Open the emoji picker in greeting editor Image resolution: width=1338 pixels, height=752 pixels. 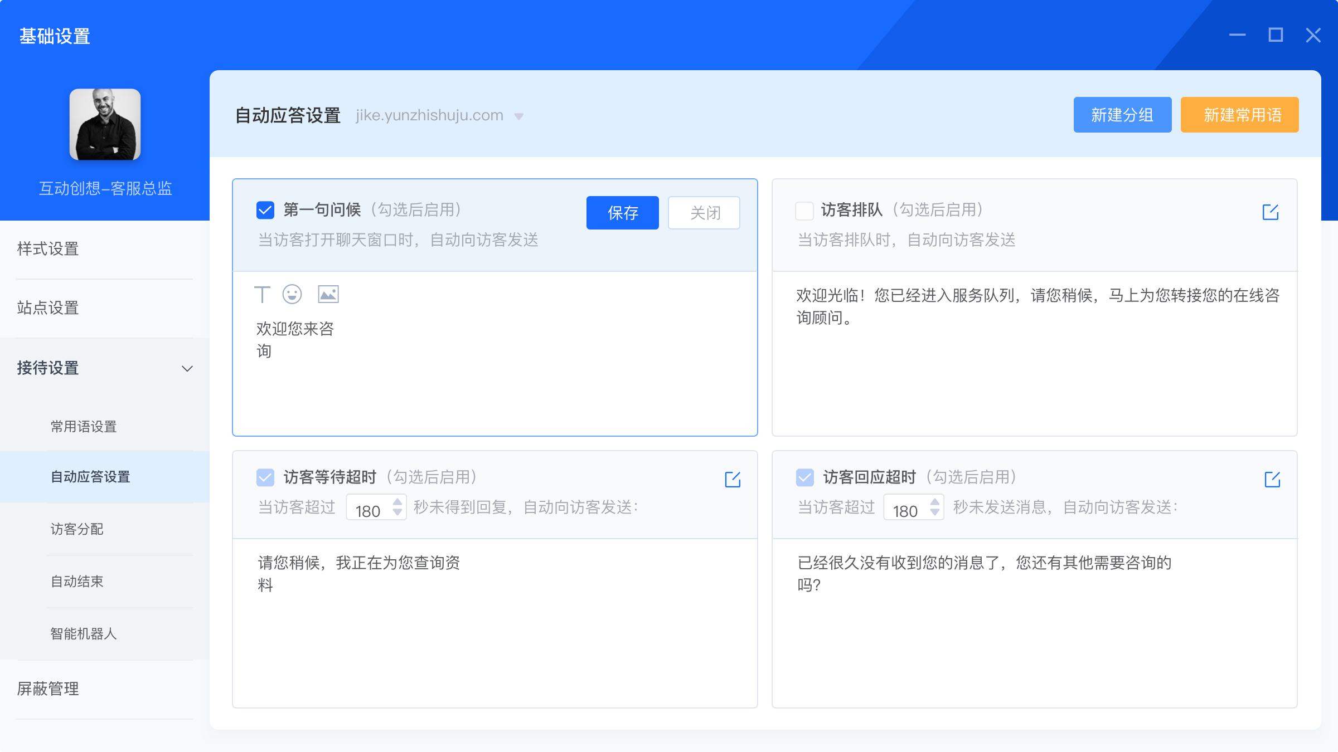[x=292, y=294]
